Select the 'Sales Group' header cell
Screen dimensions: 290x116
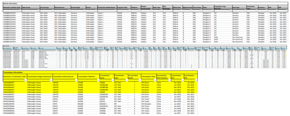point(31,7)
